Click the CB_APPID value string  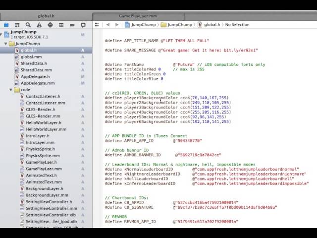coord(206,202)
